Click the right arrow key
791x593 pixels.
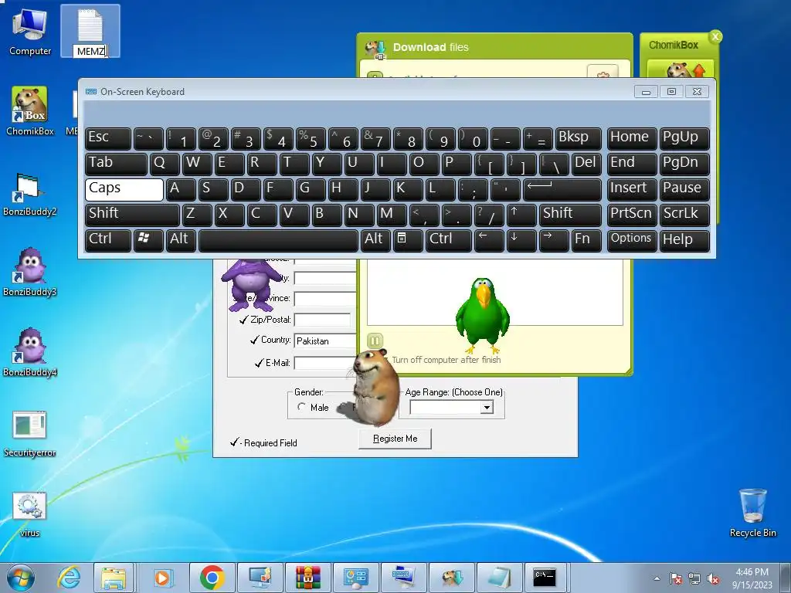point(554,240)
